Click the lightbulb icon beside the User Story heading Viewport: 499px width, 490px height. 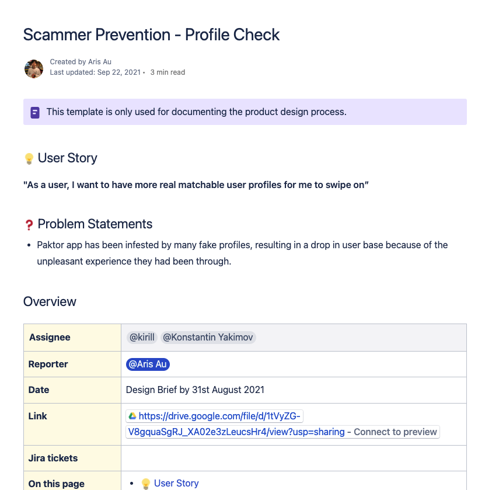point(29,158)
